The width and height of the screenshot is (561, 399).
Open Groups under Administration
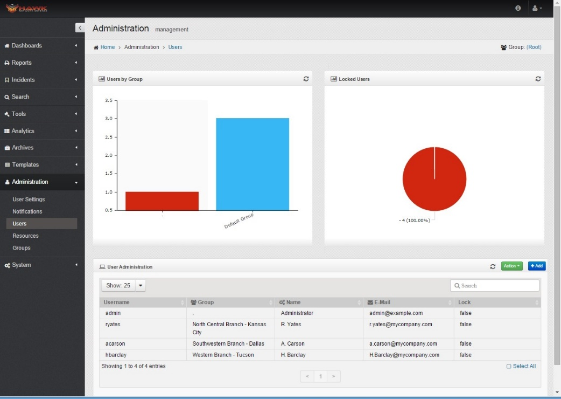coord(22,248)
